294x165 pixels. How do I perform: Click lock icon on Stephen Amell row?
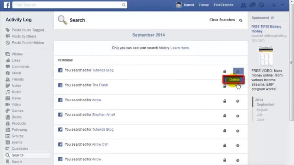tap(225, 116)
